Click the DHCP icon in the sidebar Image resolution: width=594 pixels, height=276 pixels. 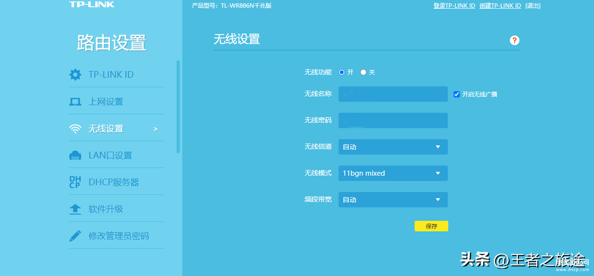[75, 182]
